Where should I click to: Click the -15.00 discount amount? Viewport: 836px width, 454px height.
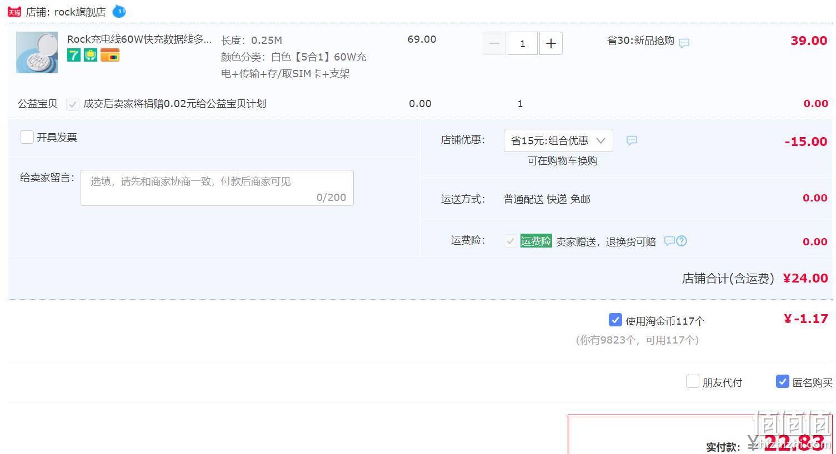pyautogui.click(x=806, y=142)
